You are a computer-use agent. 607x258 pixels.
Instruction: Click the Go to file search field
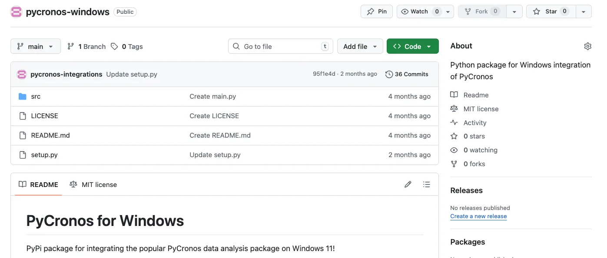coord(280,46)
